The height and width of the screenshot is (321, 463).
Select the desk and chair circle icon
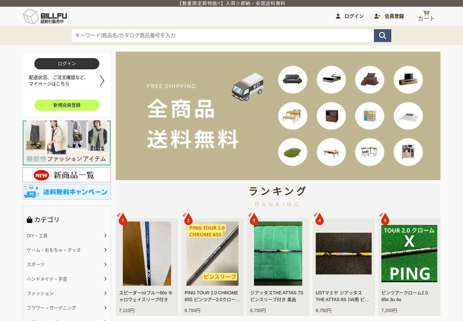370,152
